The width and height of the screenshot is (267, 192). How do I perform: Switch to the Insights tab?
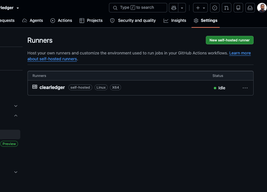pyautogui.click(x=175, y=21)
